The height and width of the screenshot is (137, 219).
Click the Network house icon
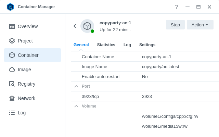12,98
